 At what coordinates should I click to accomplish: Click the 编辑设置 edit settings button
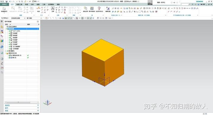[108, 9]
